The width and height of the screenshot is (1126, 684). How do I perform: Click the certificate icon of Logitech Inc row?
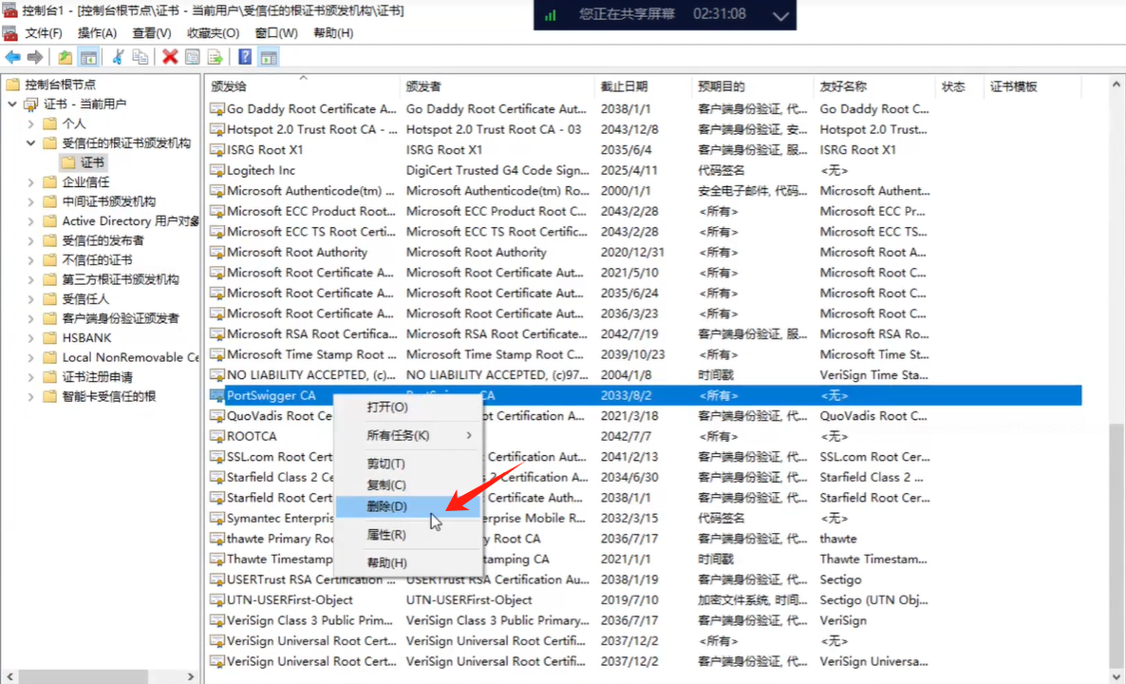pos(216,171)
